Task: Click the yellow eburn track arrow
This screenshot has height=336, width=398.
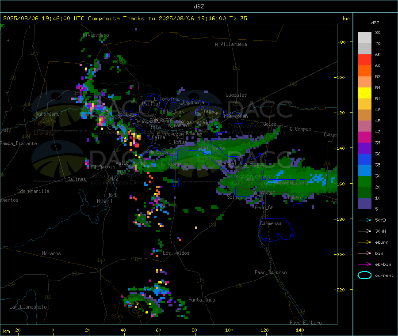Action: pos(364,242)
